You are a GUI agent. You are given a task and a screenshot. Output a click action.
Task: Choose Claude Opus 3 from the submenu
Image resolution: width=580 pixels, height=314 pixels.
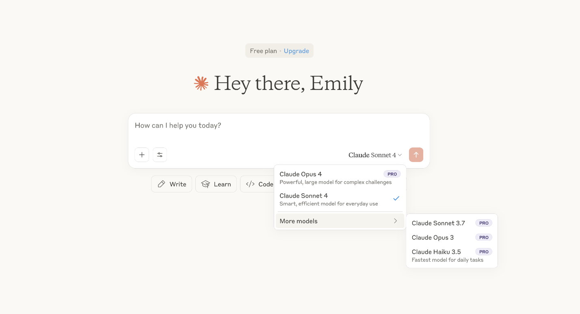click(452, 237)
